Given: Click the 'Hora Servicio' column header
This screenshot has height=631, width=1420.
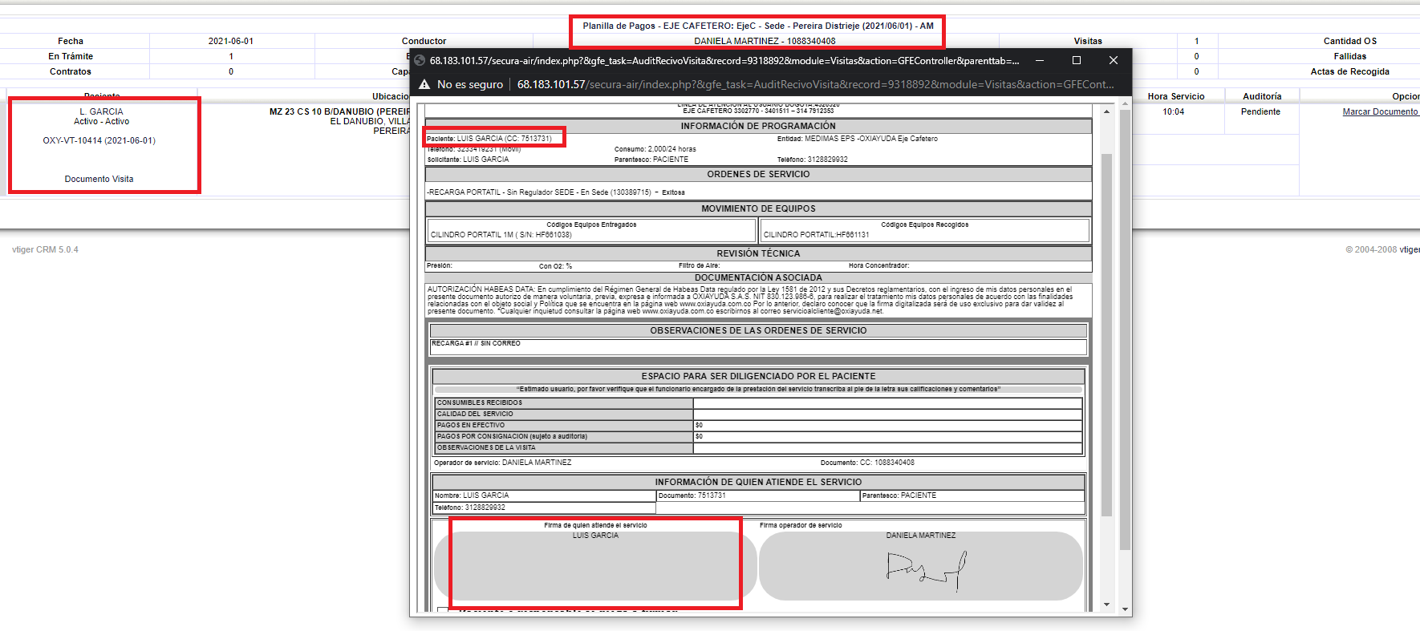Looking at the screenshot, I should (x=1176, y=96).
